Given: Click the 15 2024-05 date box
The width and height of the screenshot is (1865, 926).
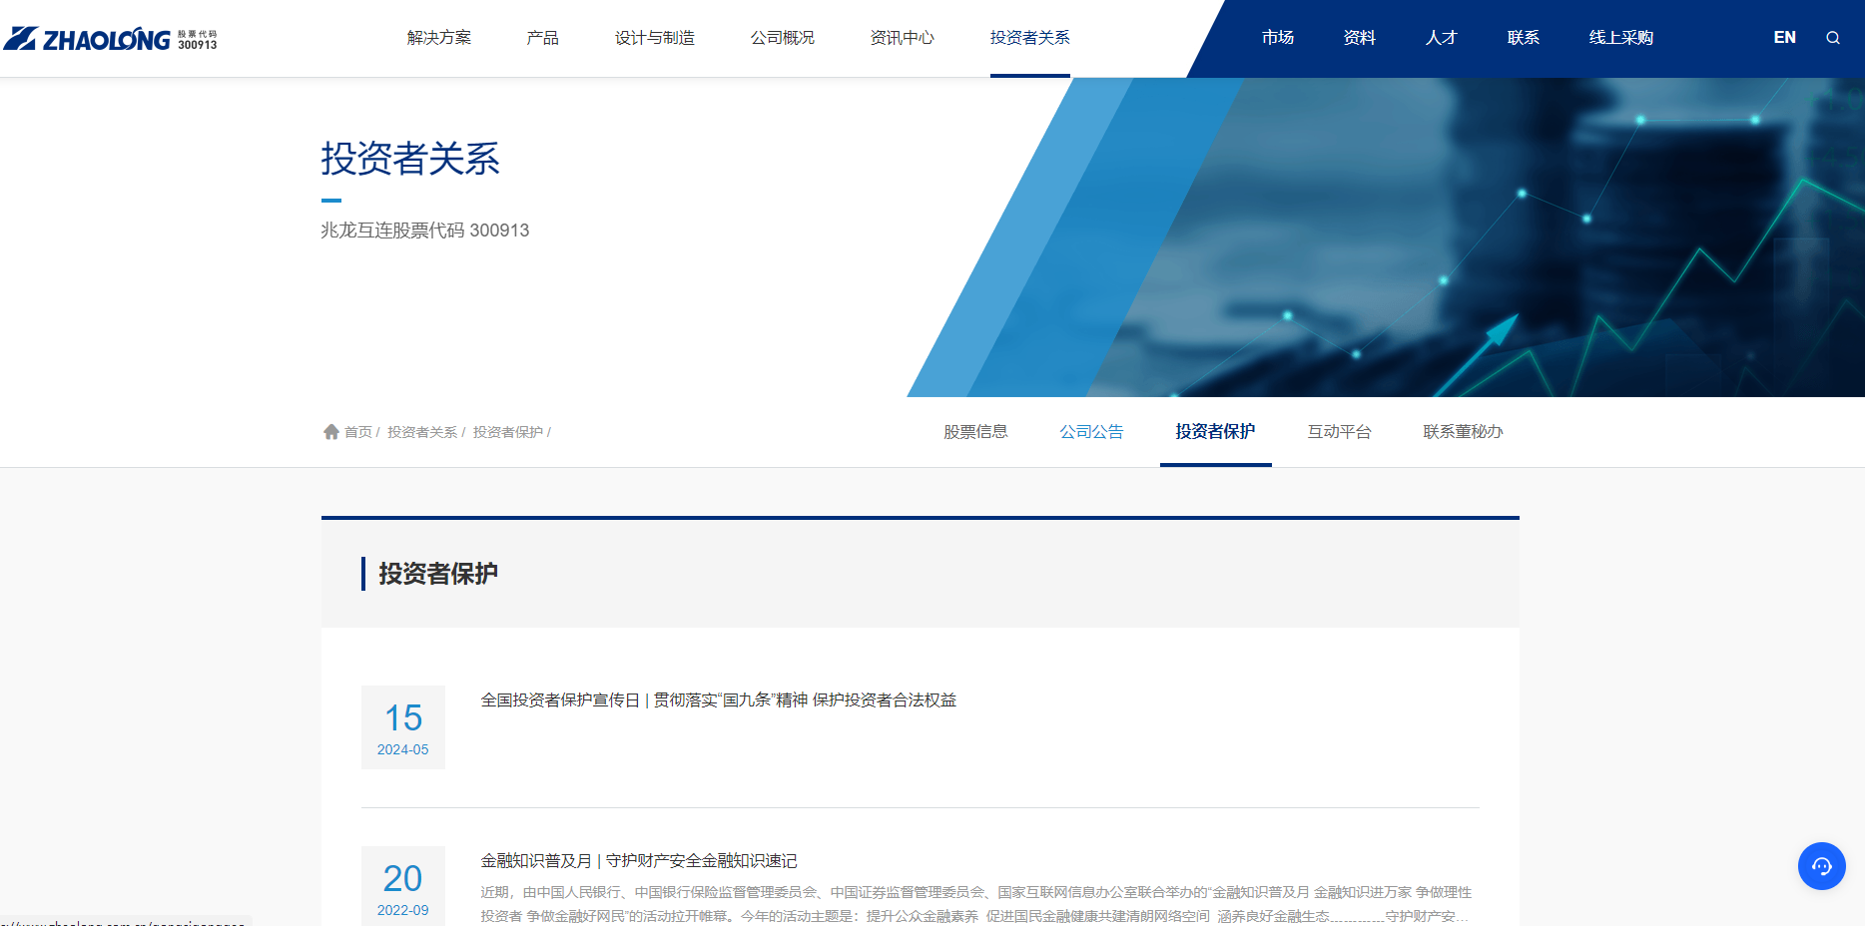Looking at the screenshot, I should coord(403,727).
